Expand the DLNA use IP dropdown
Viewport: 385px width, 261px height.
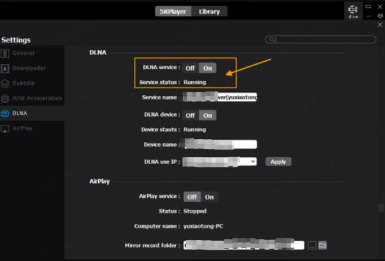click(253, 161)
